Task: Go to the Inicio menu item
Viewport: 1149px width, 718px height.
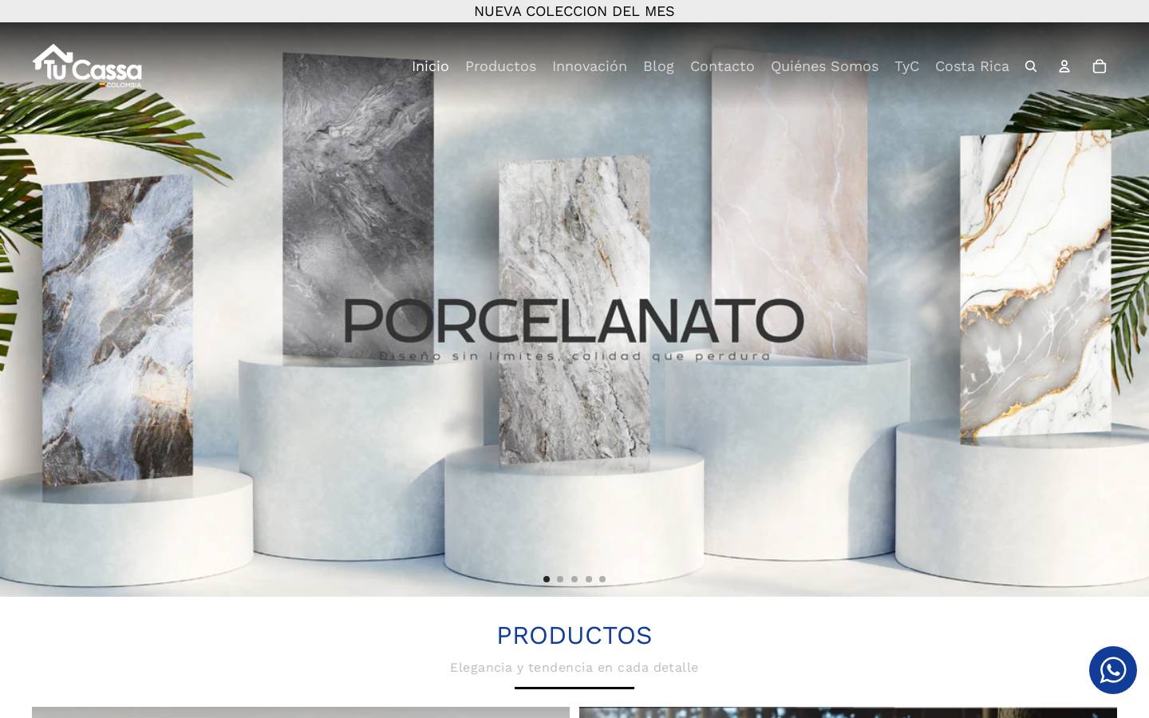Action: tap(430, 66)
